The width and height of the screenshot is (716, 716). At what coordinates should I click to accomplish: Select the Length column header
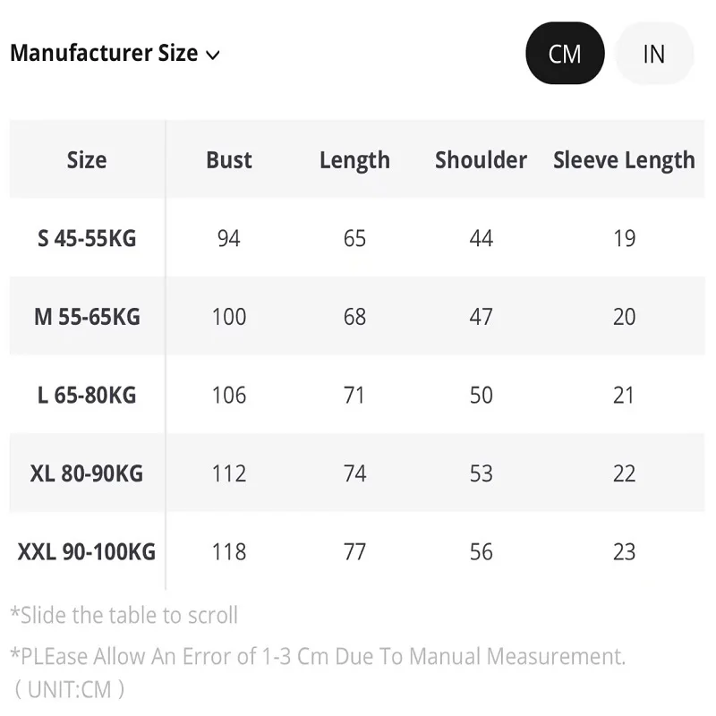(354, 161)
